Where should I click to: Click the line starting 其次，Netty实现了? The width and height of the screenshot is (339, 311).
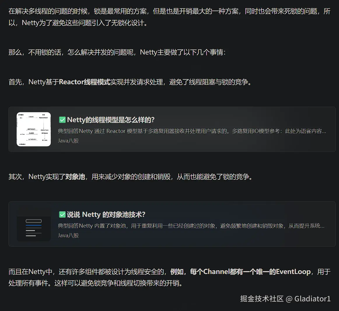point(131,177)
